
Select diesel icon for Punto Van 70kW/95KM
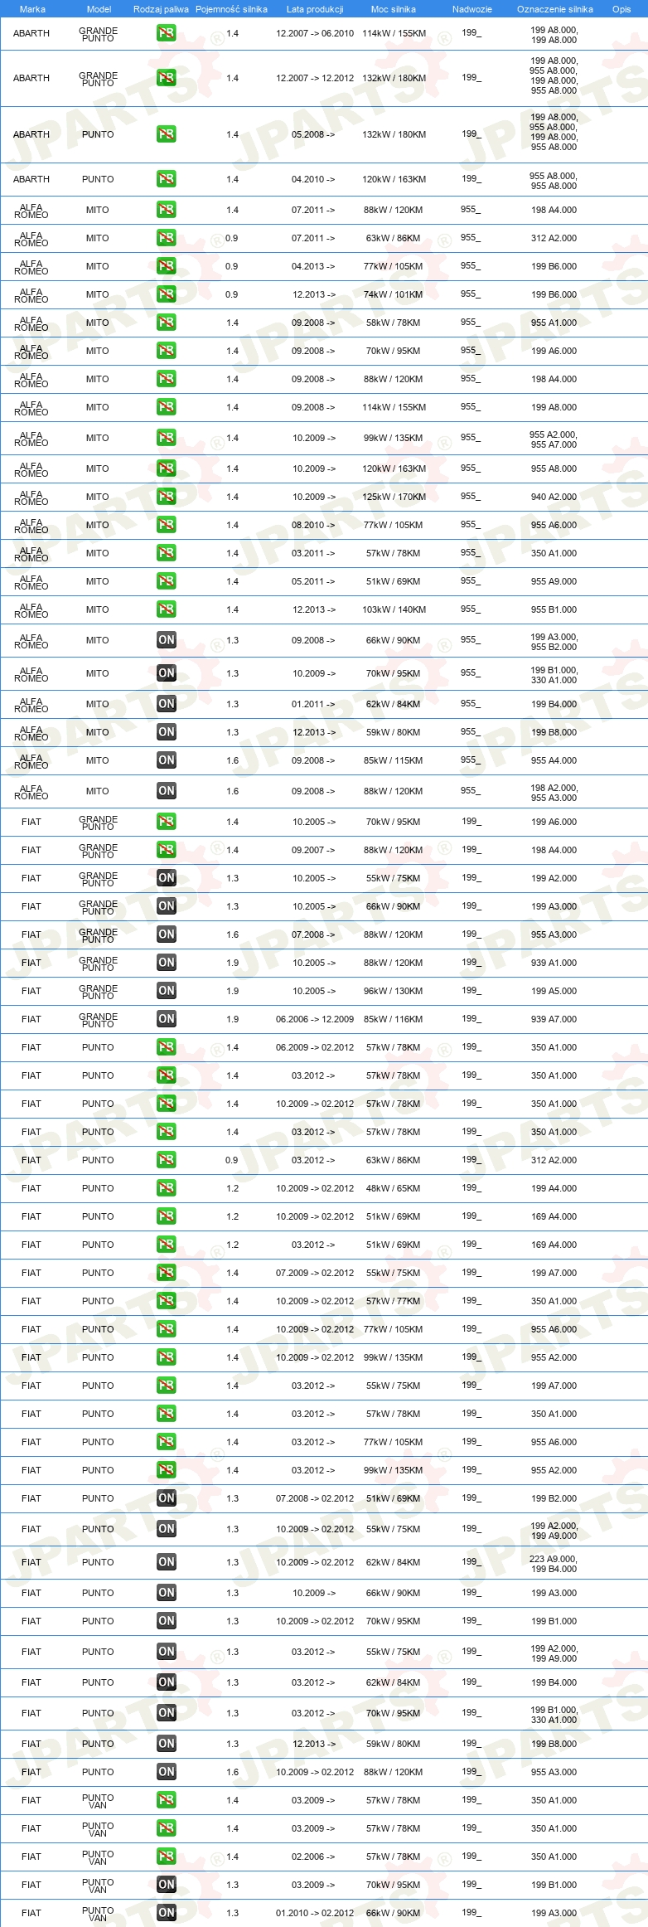(166, 1885)
